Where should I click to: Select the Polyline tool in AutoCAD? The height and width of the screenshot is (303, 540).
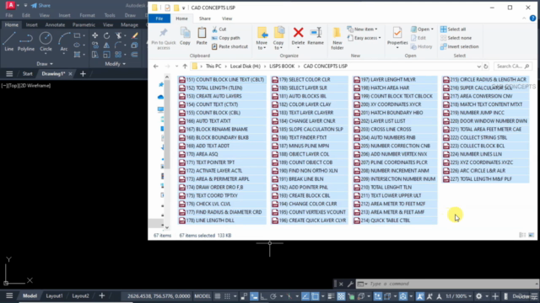point(26,42)
